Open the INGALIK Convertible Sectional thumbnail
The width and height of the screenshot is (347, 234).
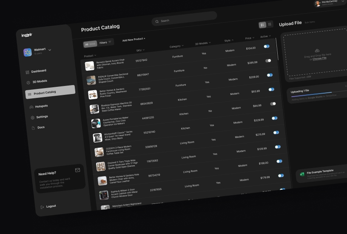pos(91,80)
